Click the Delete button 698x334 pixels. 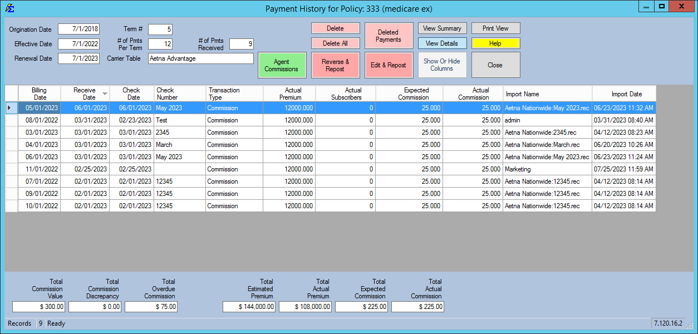tap(335, 28)
